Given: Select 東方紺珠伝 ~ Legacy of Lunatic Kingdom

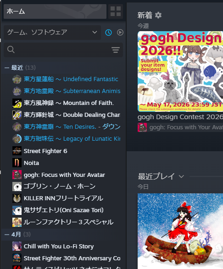Looking at the screenshot, I should tap(72, 138).
